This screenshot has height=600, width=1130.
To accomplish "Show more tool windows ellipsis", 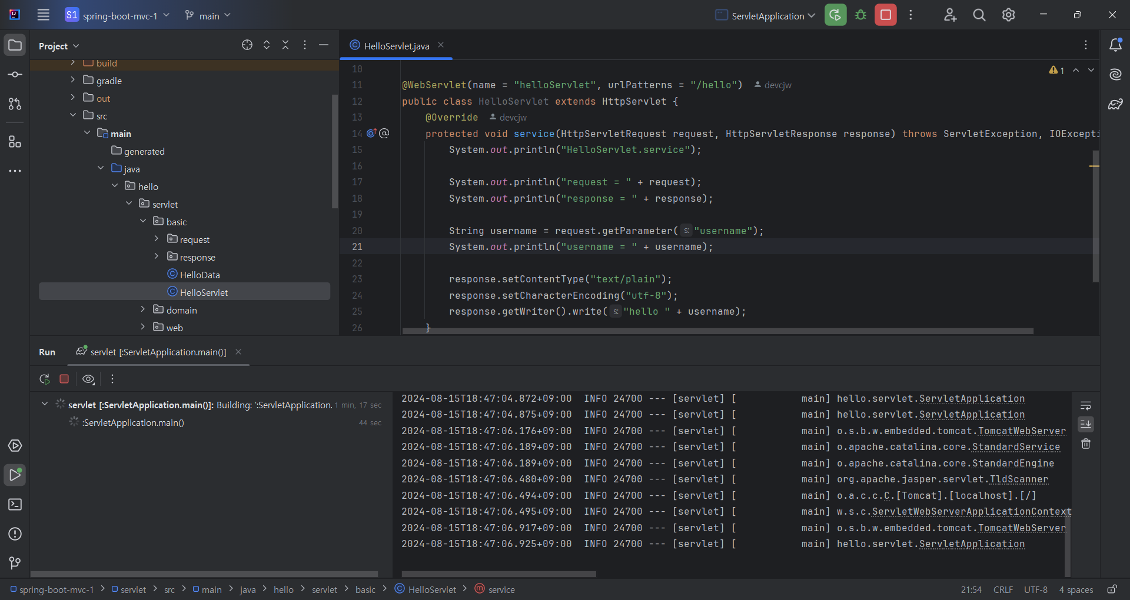I will pos(15,171).
